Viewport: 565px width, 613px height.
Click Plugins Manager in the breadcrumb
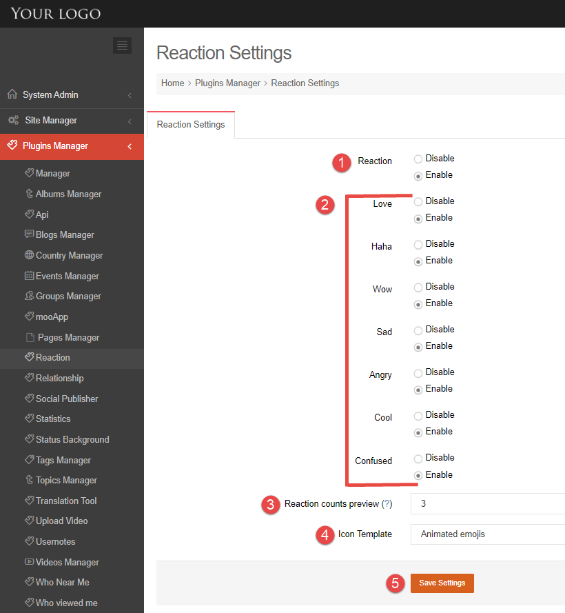pos(227,83)
